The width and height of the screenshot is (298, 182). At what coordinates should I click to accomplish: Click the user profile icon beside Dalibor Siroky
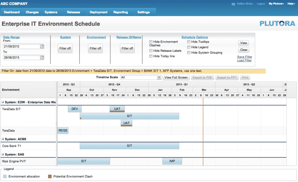233,4
